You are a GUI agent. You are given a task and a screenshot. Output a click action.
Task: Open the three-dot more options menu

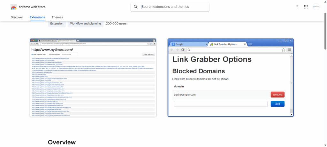pyautogui.click(x=297, y=7)
